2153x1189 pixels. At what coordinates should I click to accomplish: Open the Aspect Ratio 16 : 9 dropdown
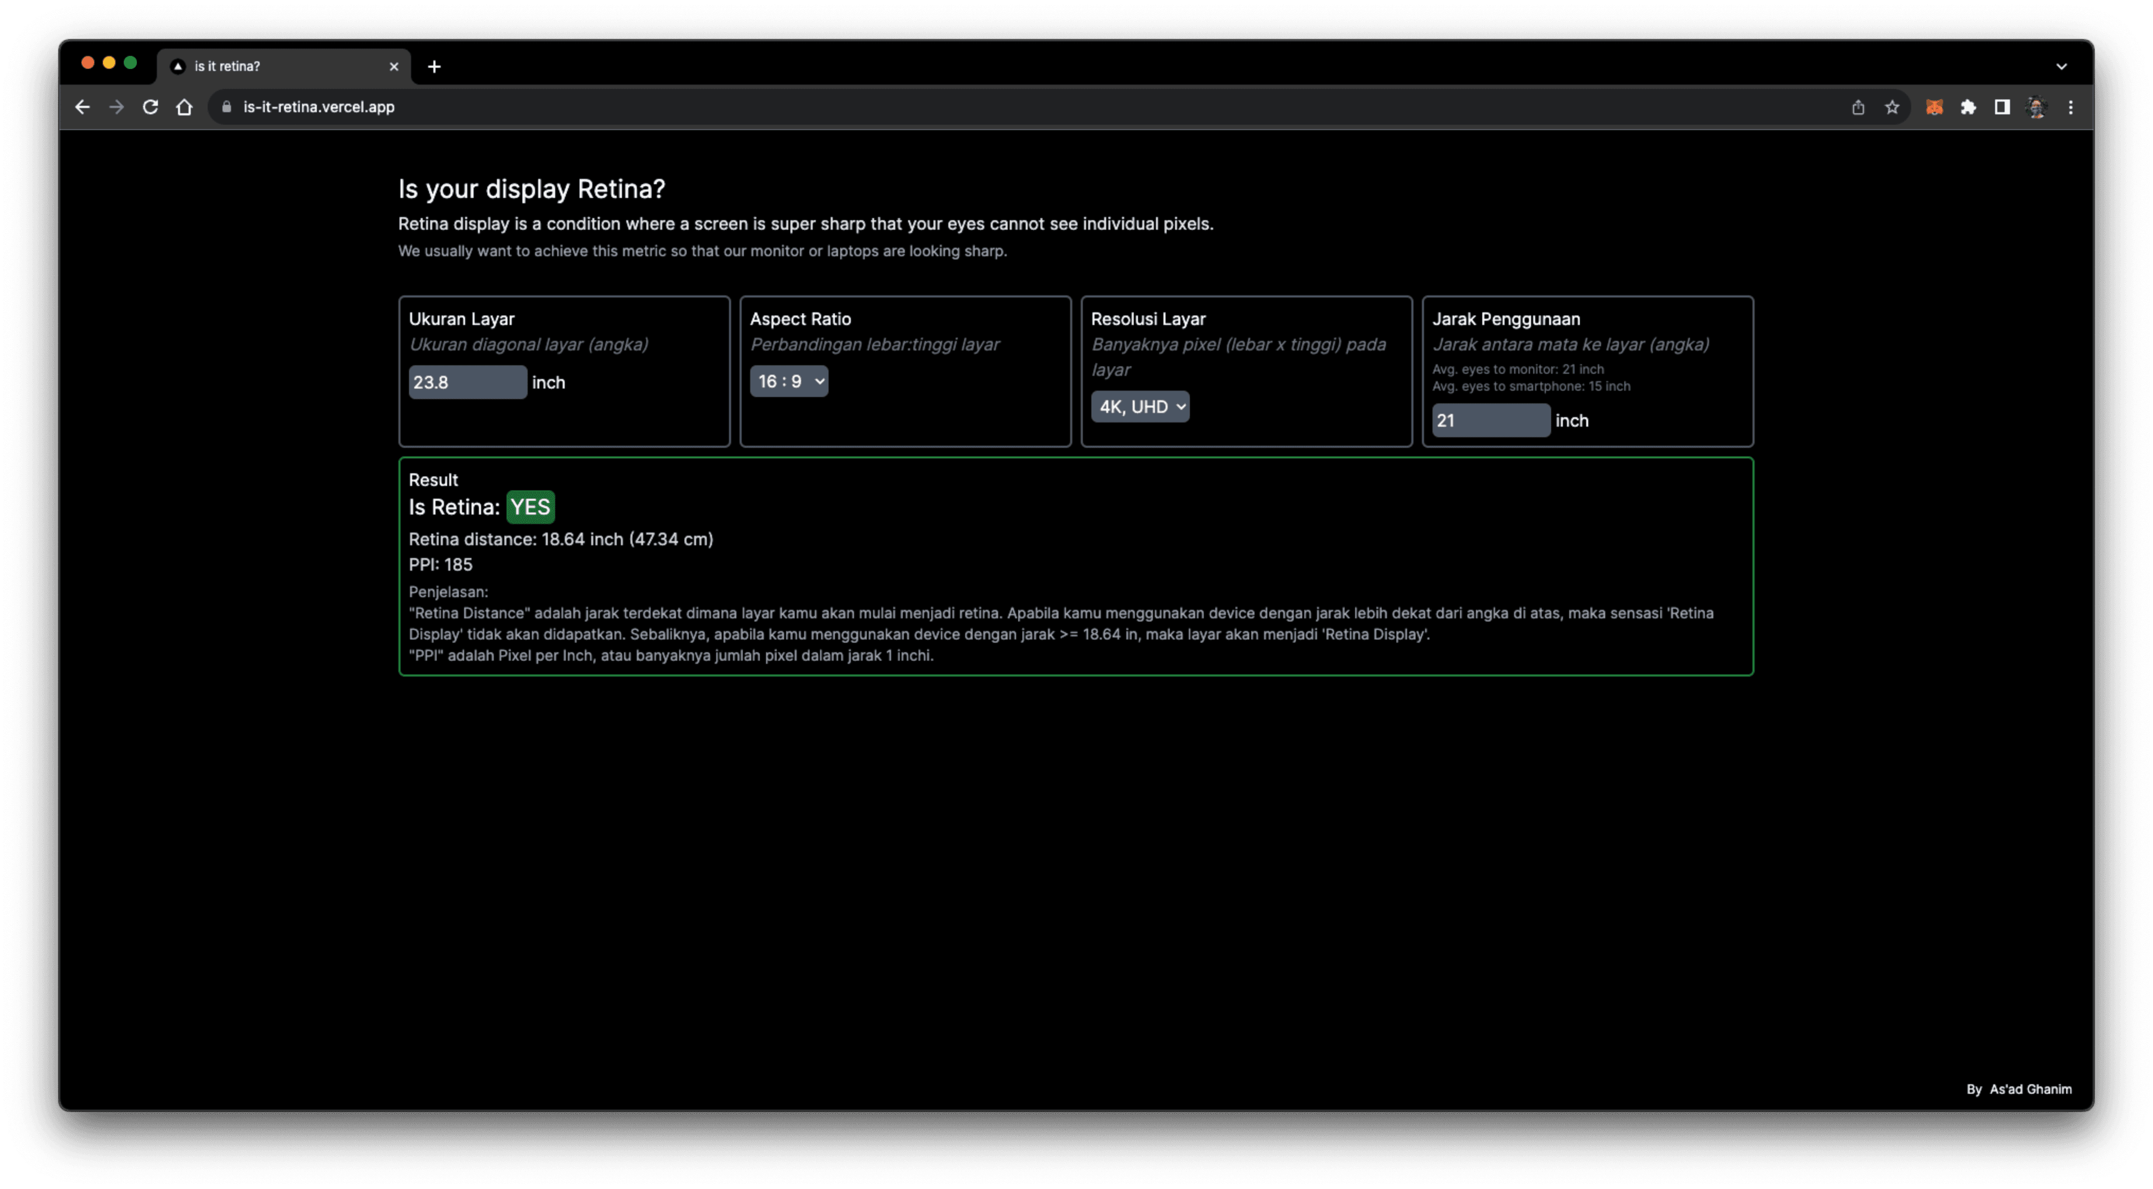[788, 381]
